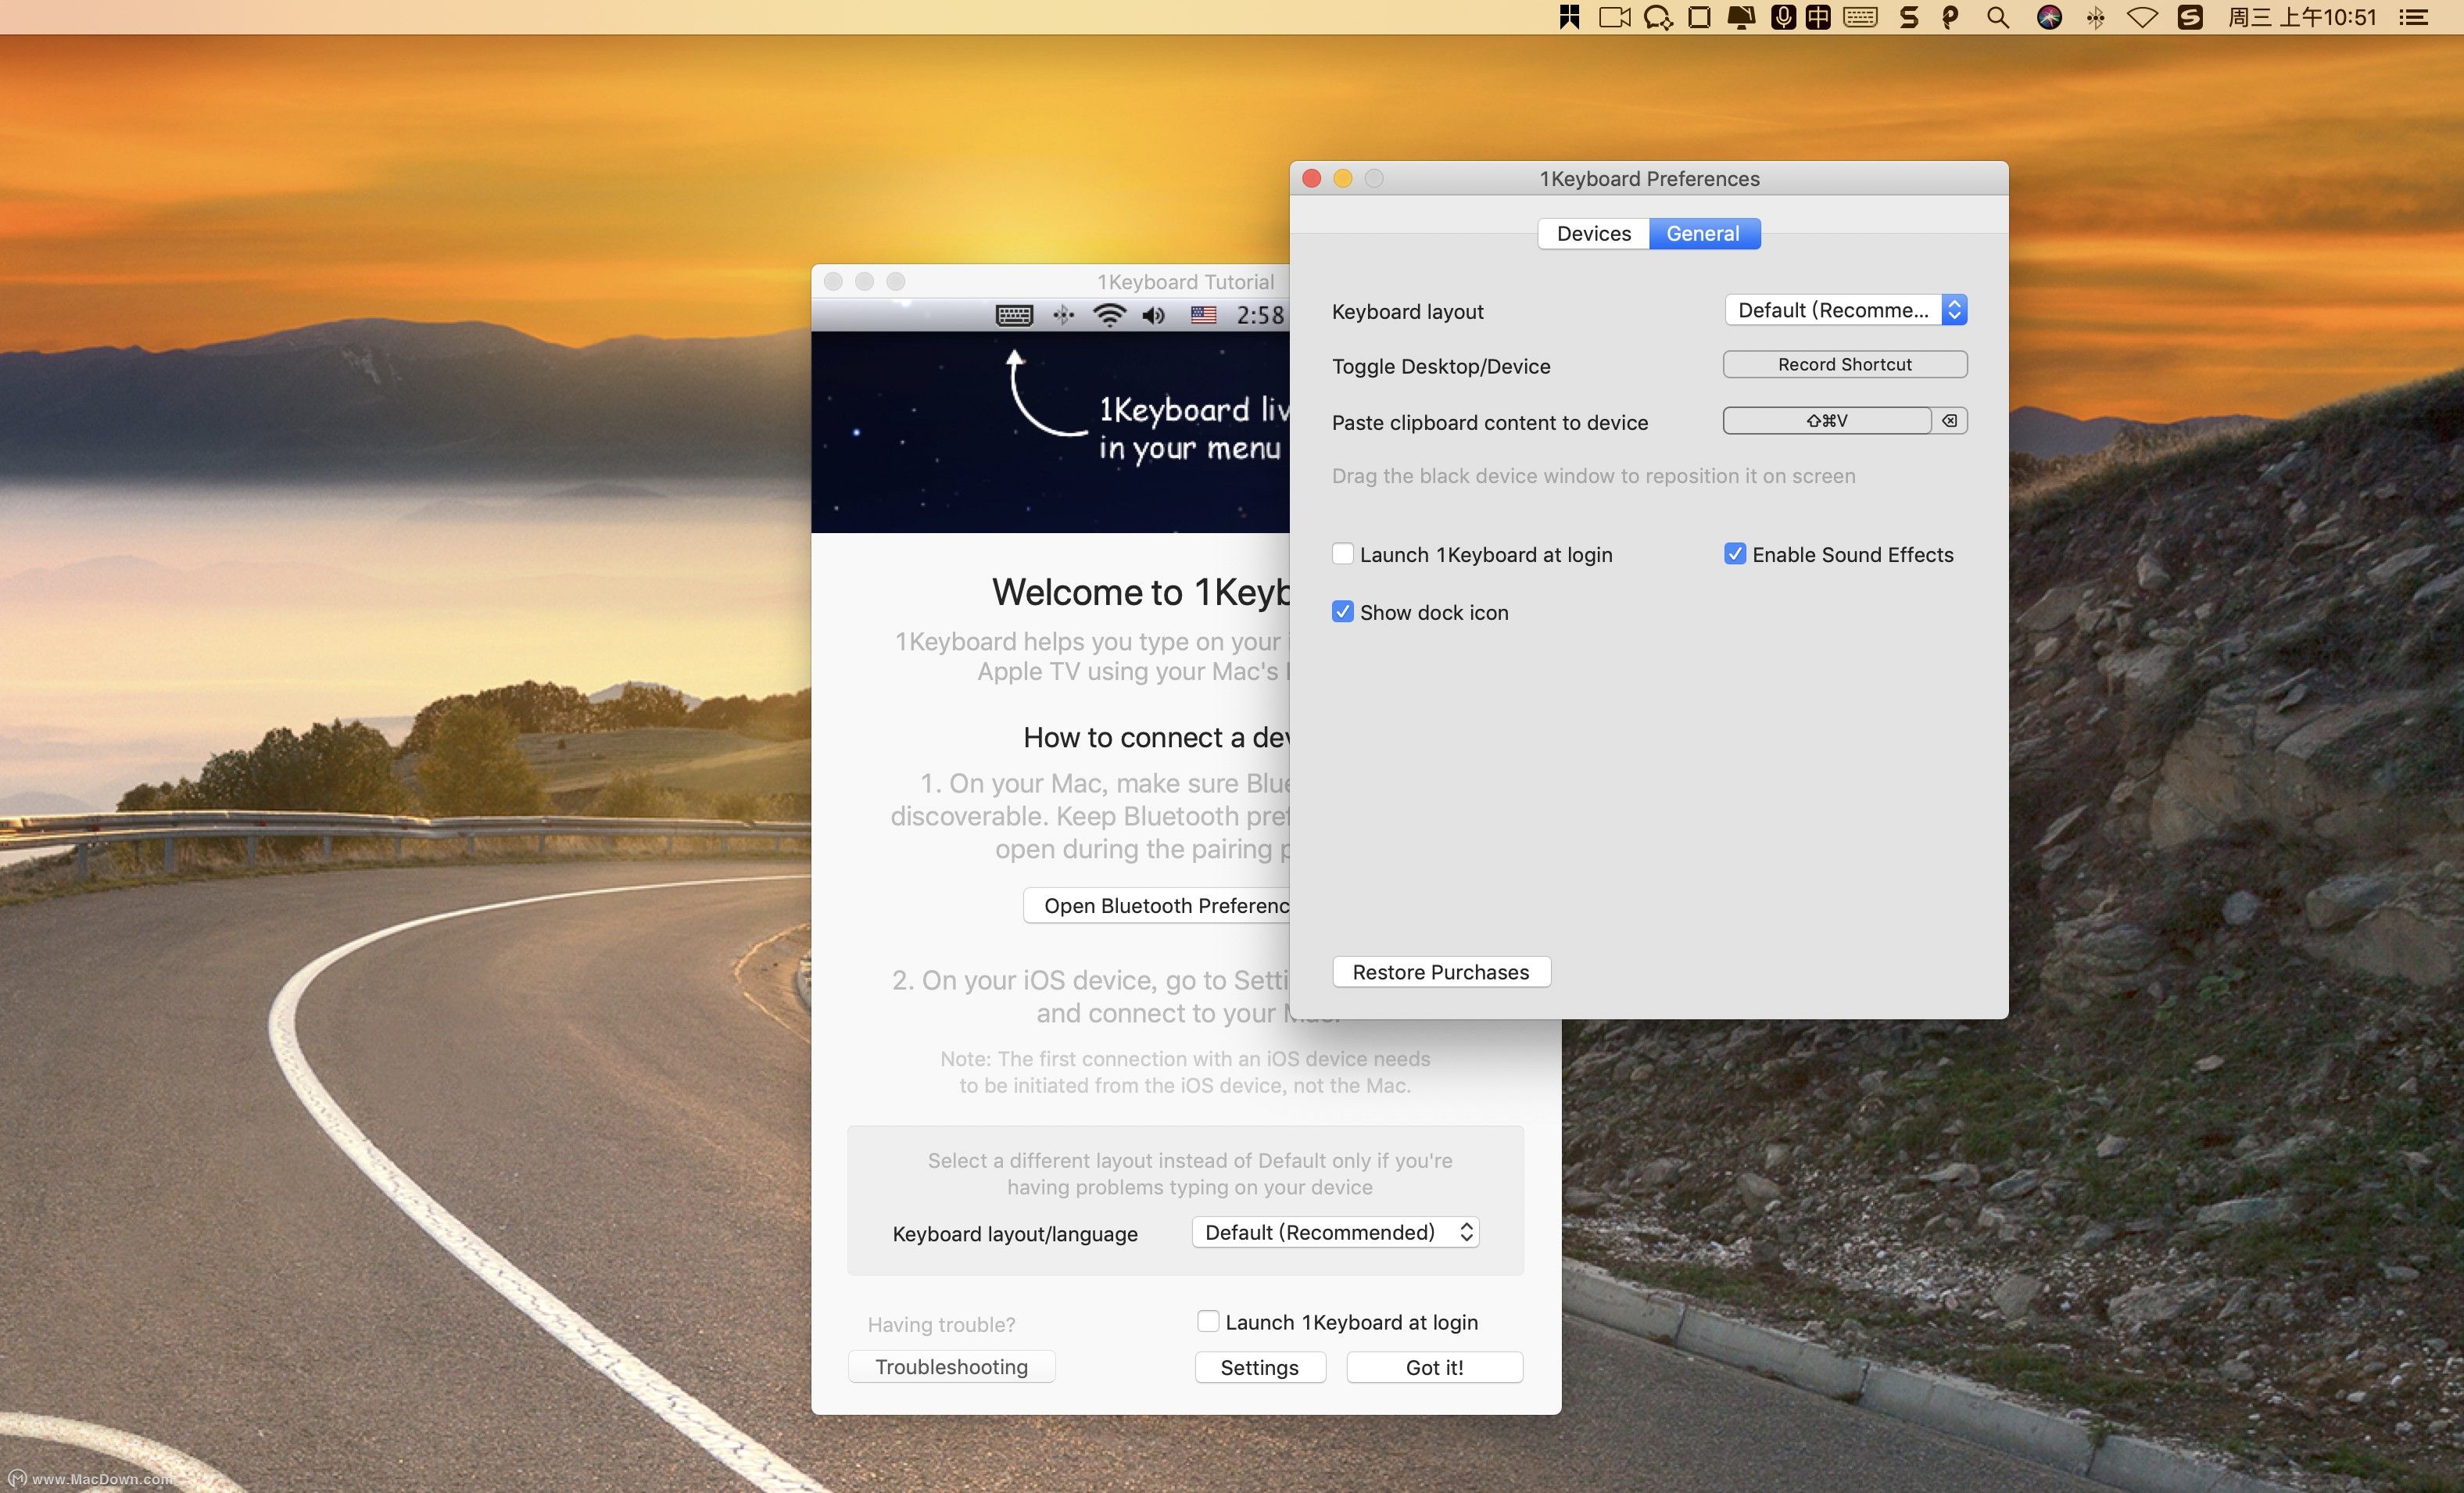2464x1493 pixels.
Task: Open the bookmark ribbon menu bar icon
Action: (1569, 17)
